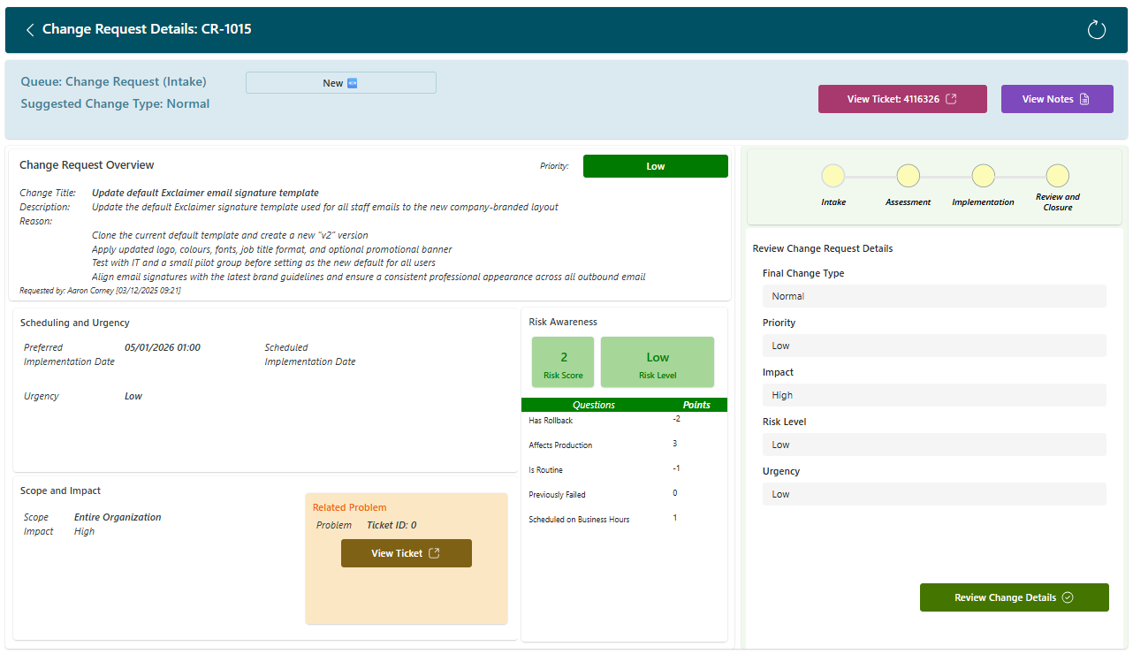Open the related problem's View Ticket button
Viewport: 1133px width, 654px height.
tap(407, 553)
